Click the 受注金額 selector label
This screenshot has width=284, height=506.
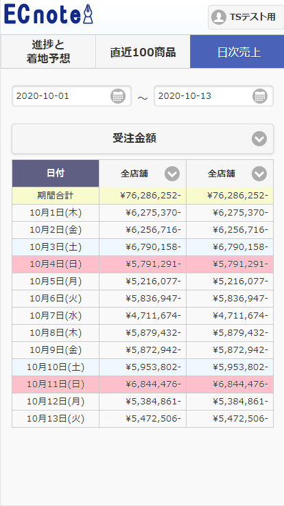tap(134, 139)
